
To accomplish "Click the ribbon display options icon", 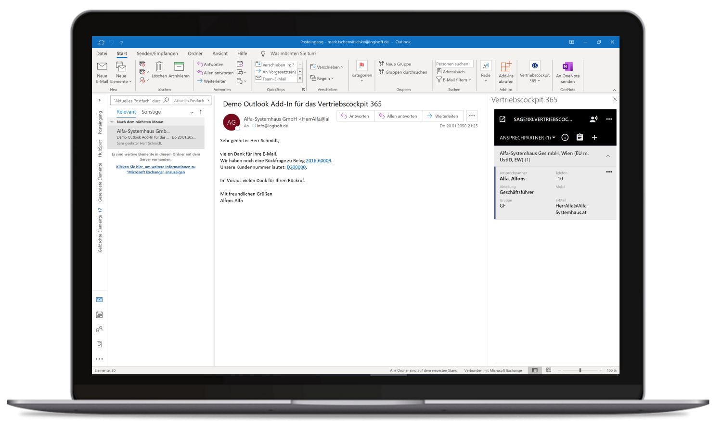I will point(572,42).
